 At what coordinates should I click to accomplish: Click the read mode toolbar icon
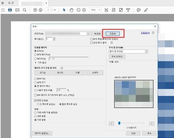click(x=128, y=10)
